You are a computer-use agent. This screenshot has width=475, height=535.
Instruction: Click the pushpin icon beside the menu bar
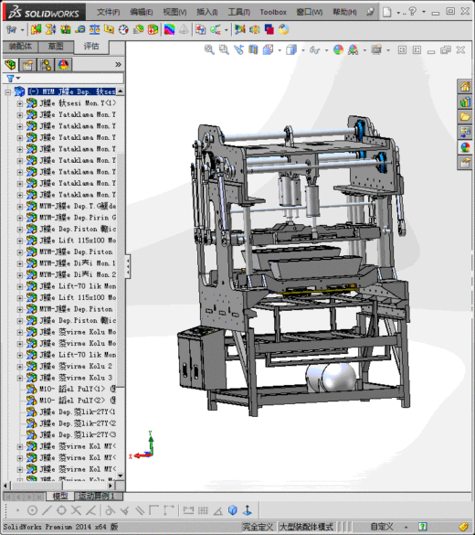pos(370,12)
